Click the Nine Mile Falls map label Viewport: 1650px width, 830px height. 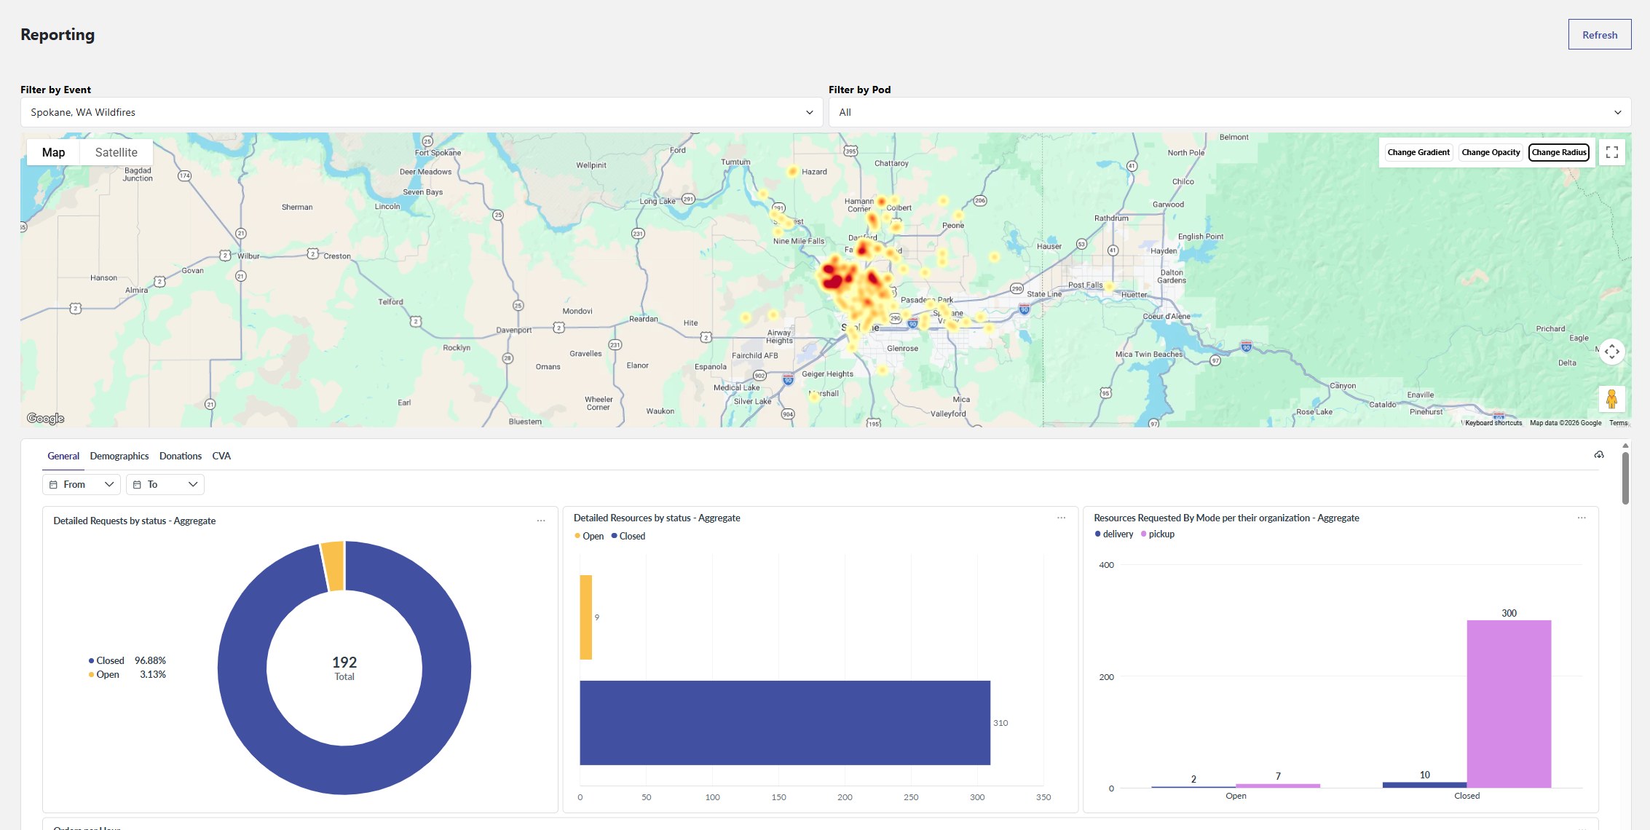point(799,241)
